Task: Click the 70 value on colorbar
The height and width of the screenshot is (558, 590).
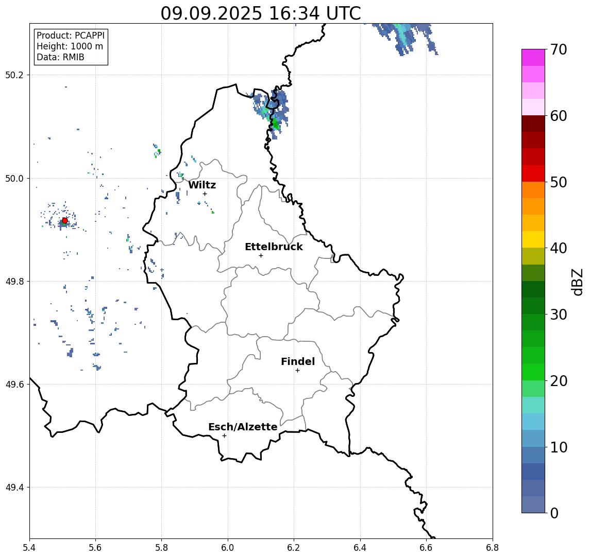Action: coord(559,49)
